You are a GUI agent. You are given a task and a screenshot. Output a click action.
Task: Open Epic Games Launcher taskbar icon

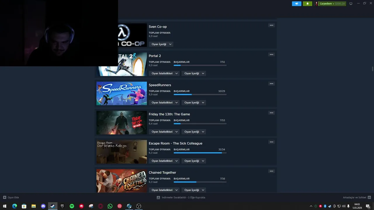pos(62,206)
